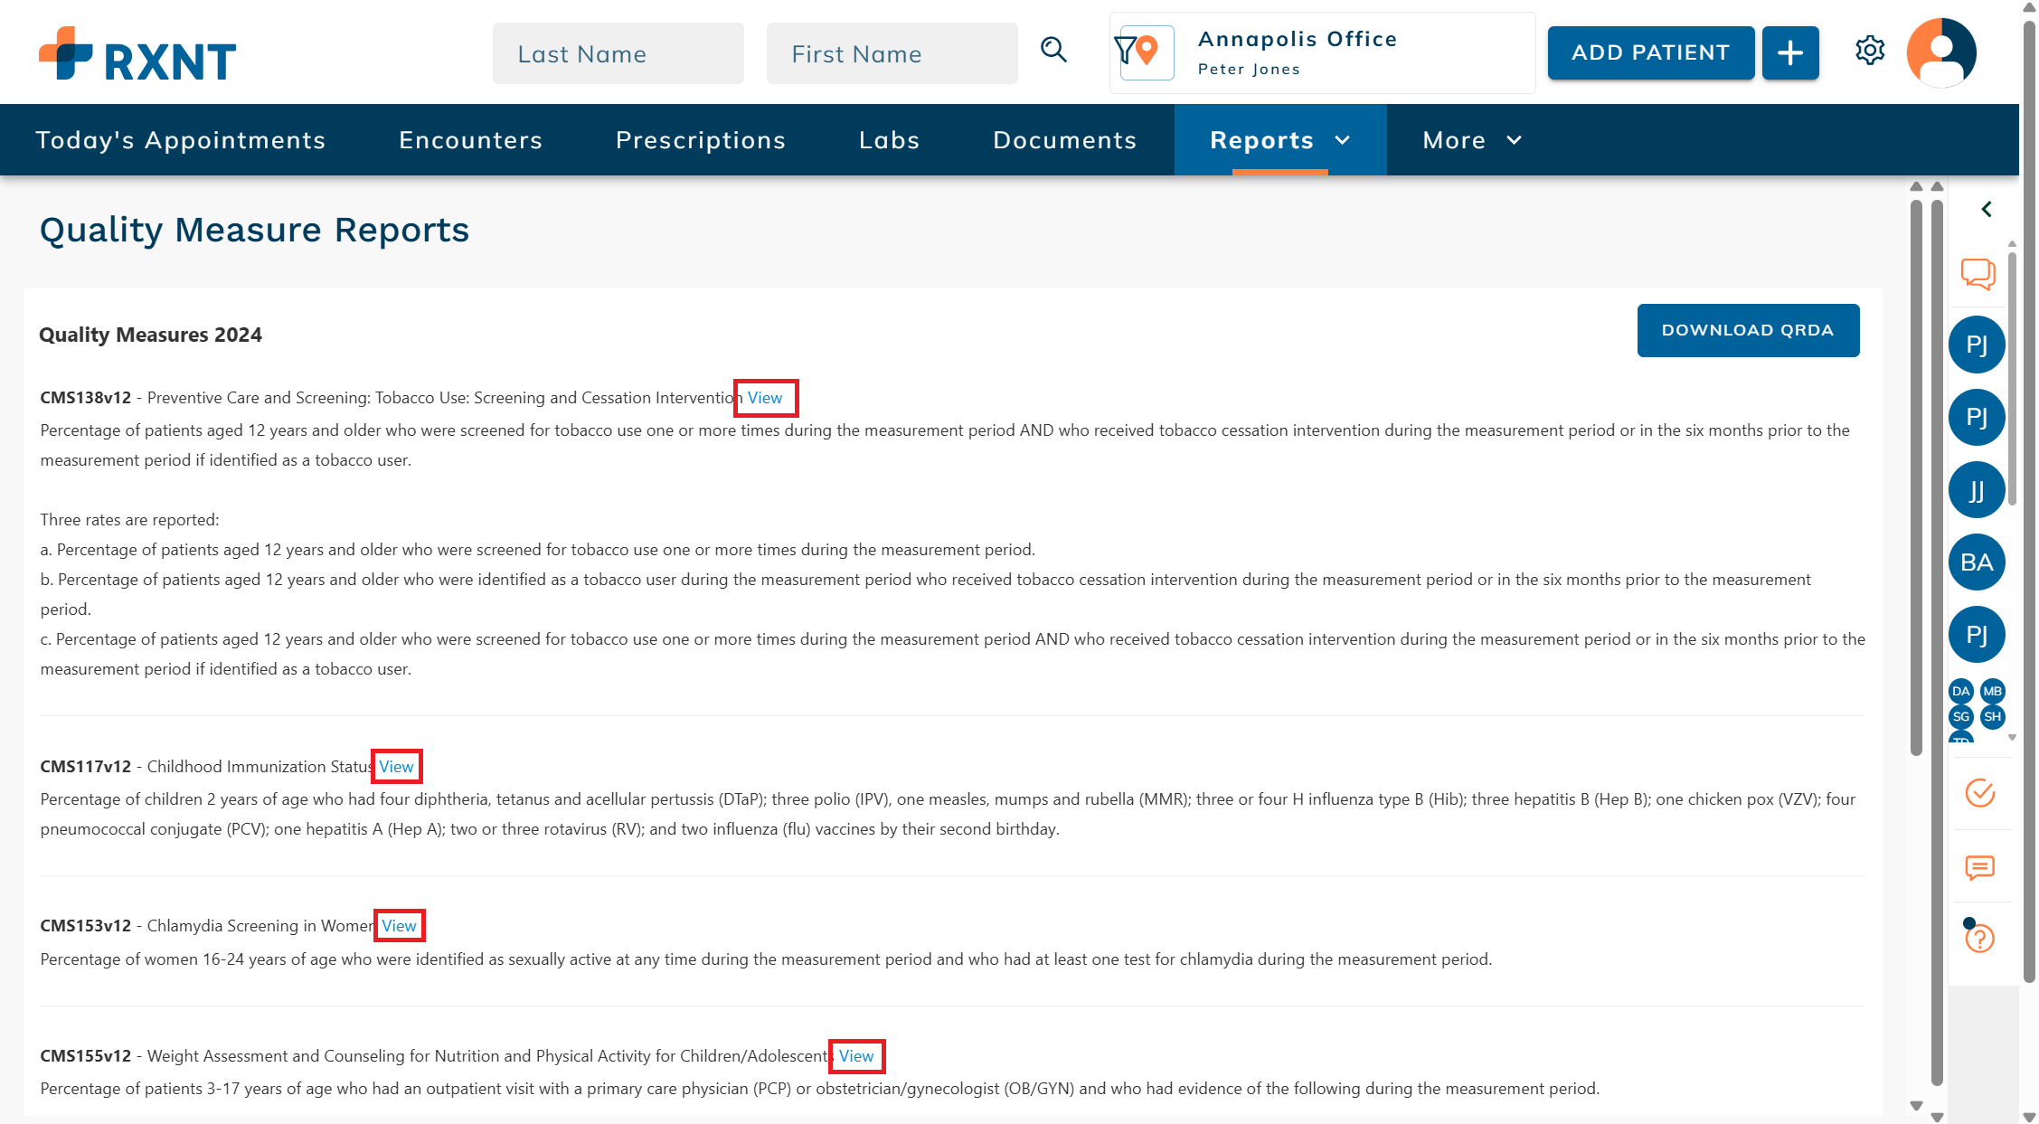Screen dimensions: 2039x1124
Task: Expand the Reports menu dropdown
Action: point(1279,140)
